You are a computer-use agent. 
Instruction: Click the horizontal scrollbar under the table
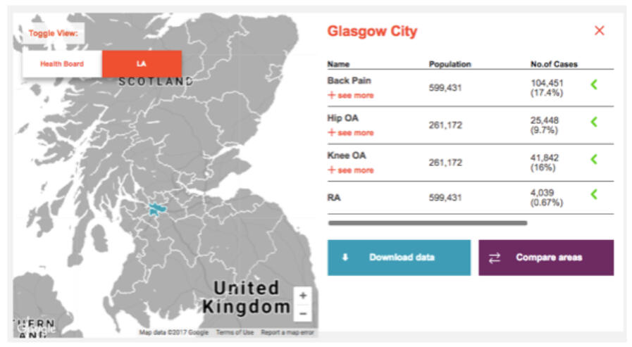[x=427, y=223]
